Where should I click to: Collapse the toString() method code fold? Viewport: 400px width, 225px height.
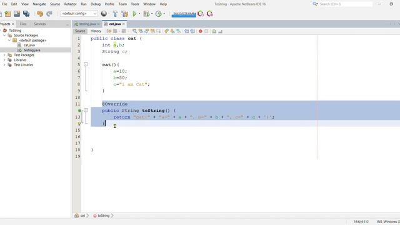(x=86, y=110)
